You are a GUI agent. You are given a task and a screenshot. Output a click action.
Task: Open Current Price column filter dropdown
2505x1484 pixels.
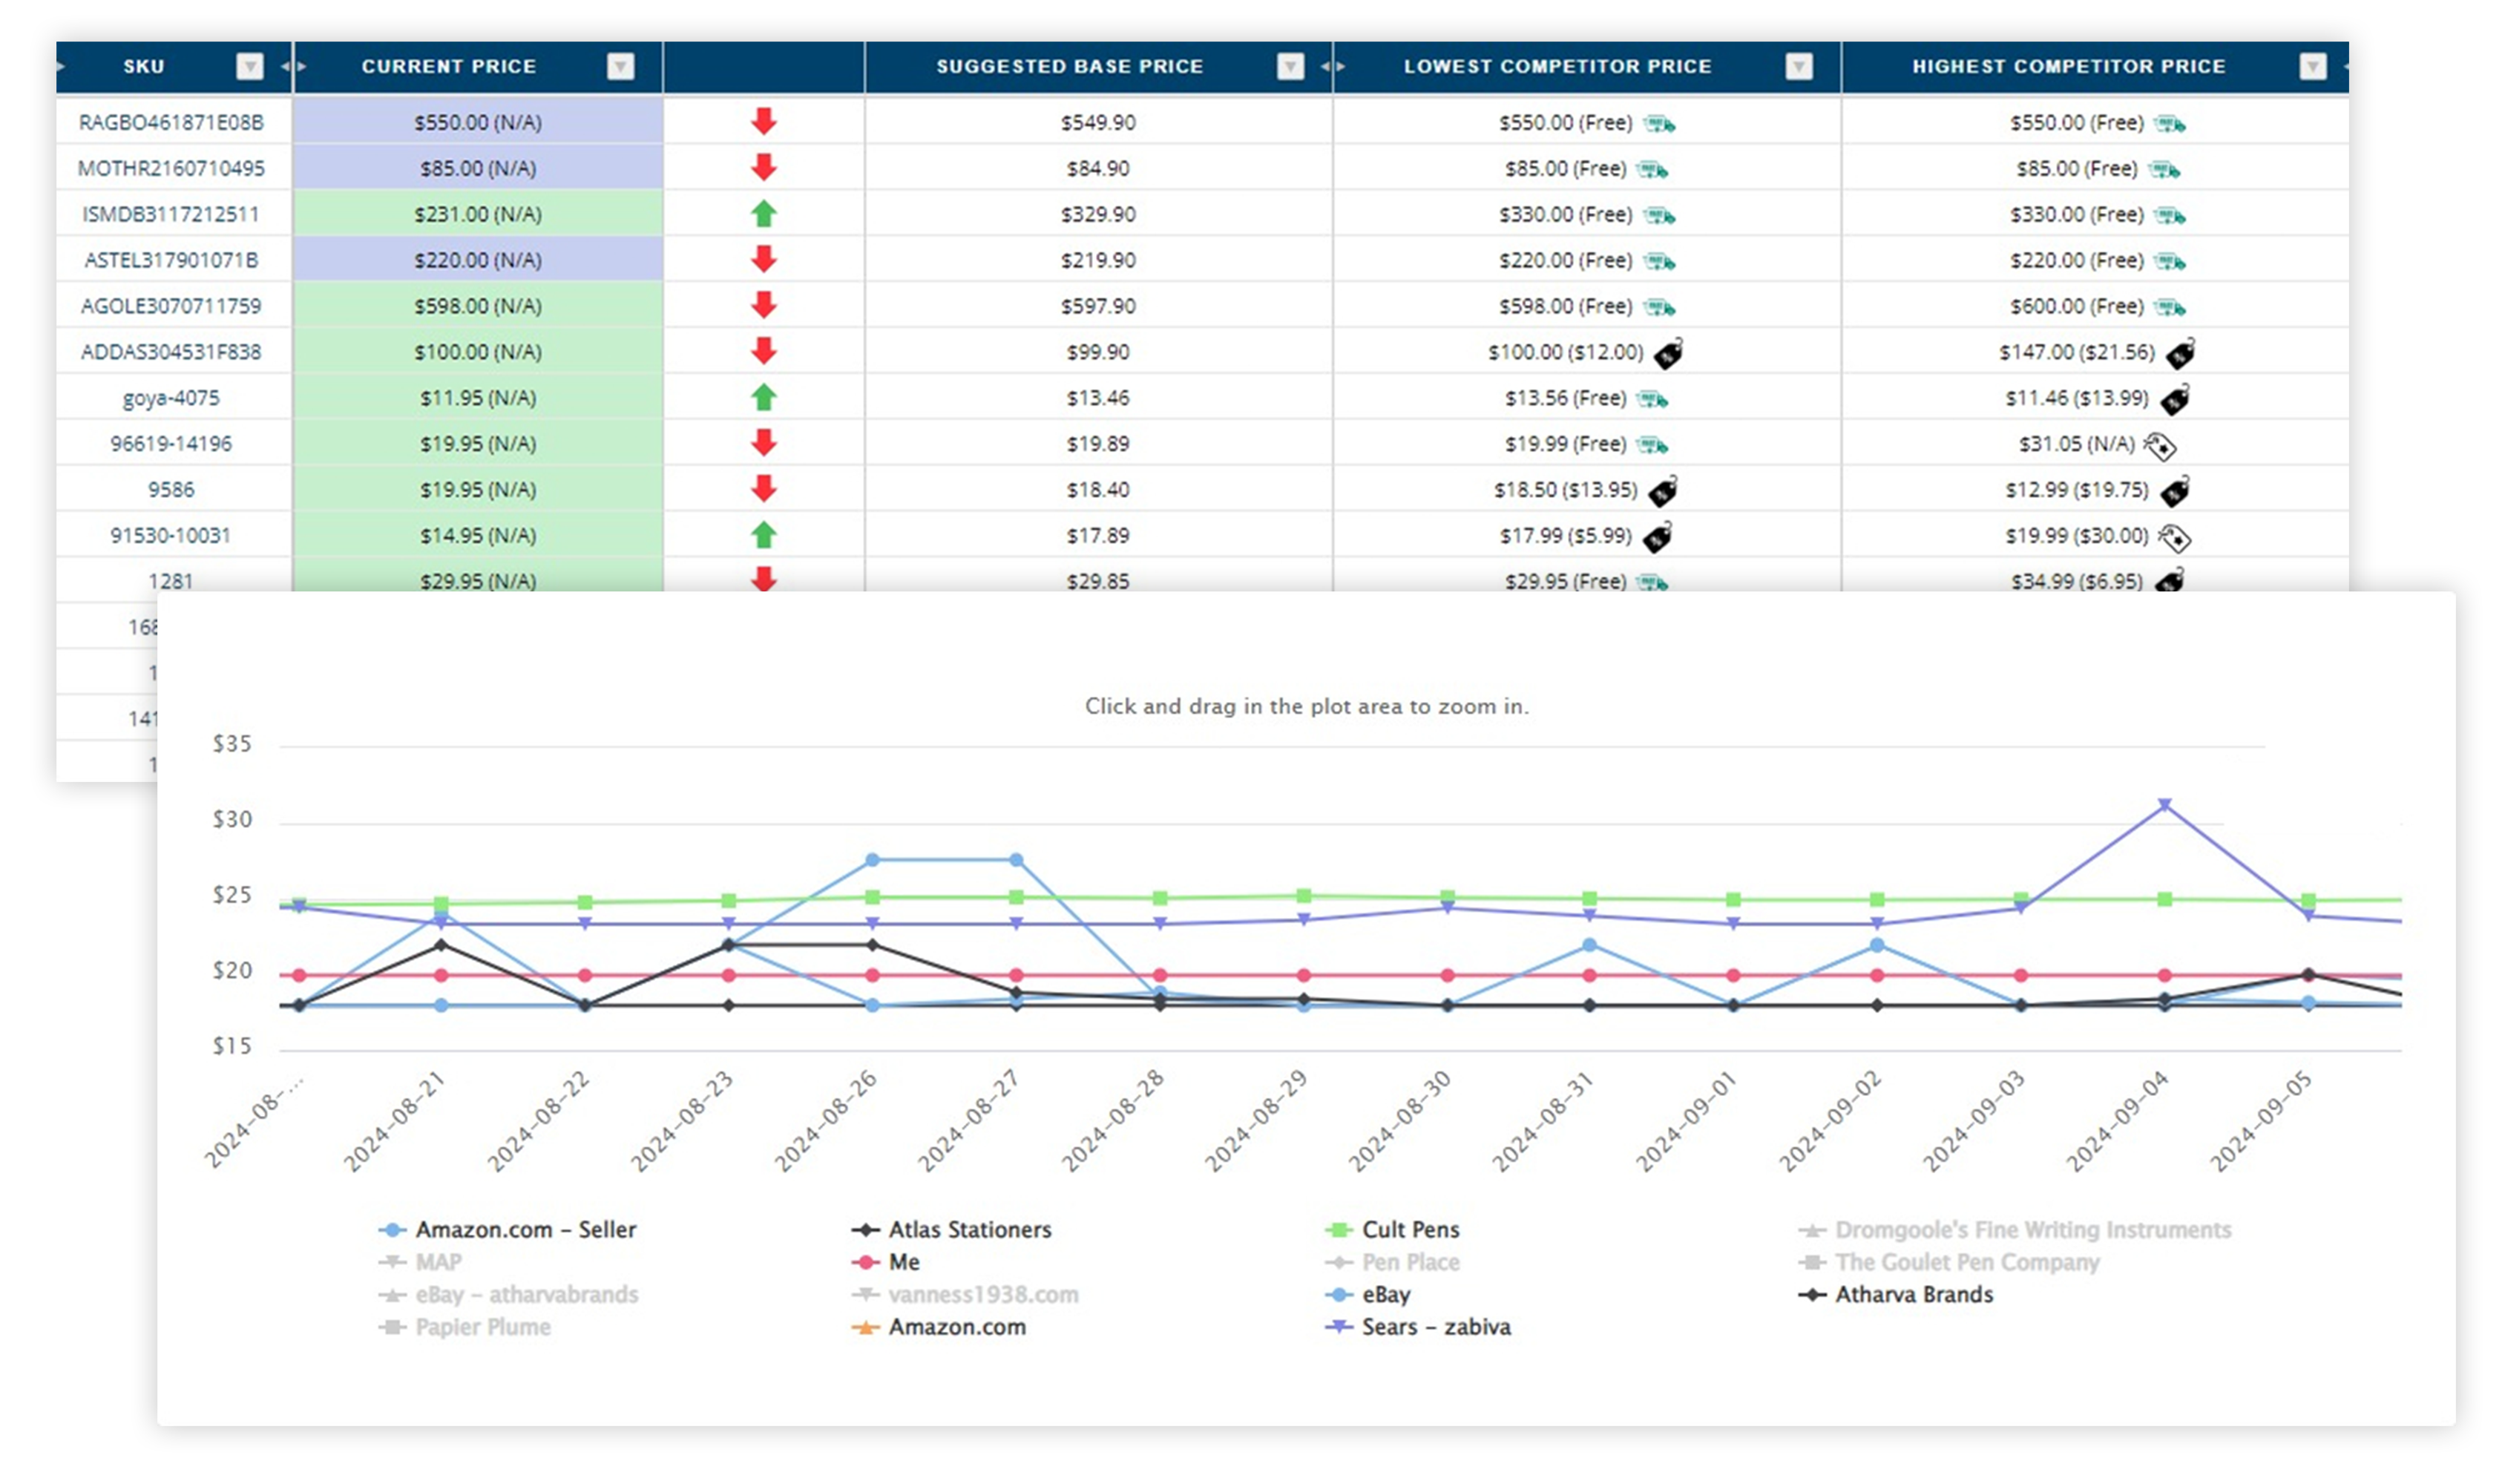tap(620, 66)
